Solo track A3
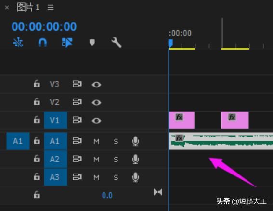273x211 pixels. click(116, 177)
